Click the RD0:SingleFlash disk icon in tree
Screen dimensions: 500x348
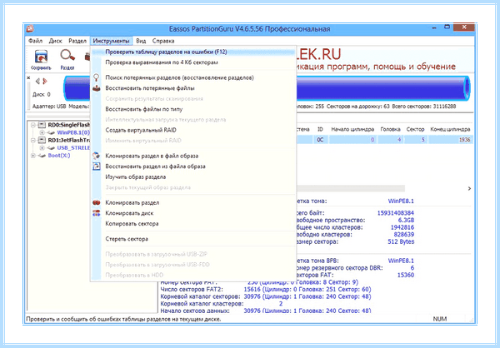click(x=42, y=125)
